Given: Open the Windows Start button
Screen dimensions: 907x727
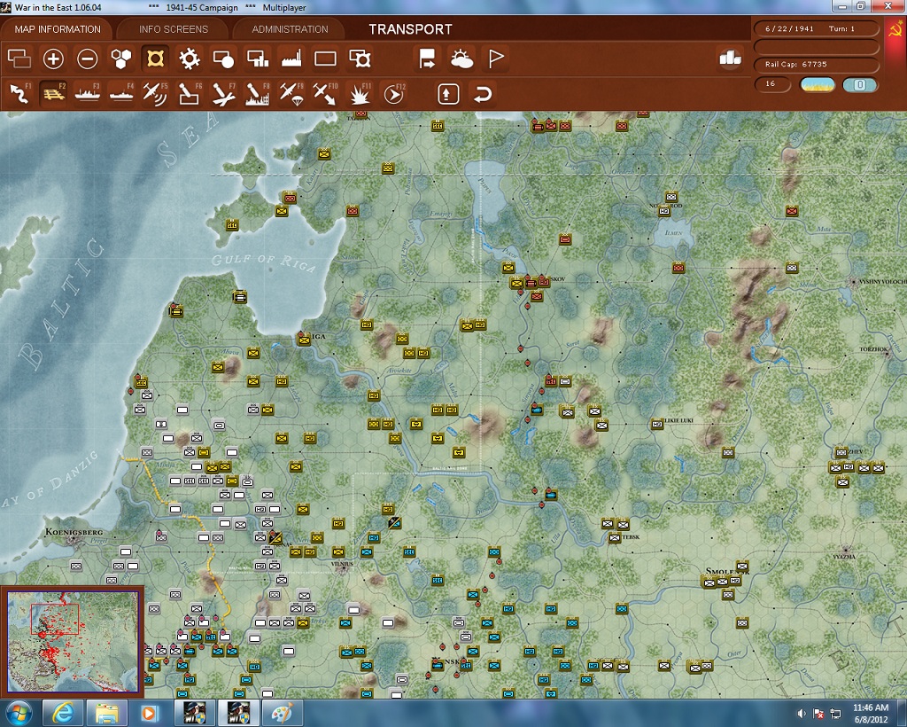Looking at the screenshot, I should [19, 713].
